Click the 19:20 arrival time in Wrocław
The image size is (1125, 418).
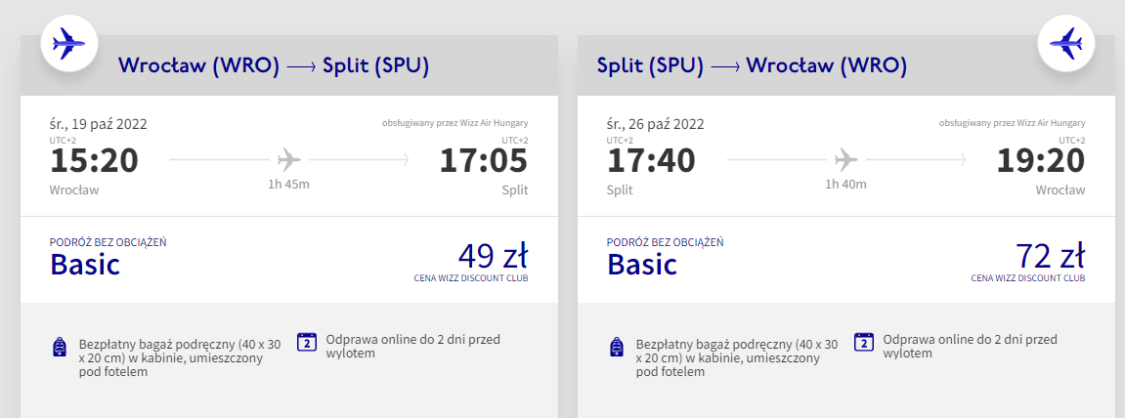coord(1040,160)
